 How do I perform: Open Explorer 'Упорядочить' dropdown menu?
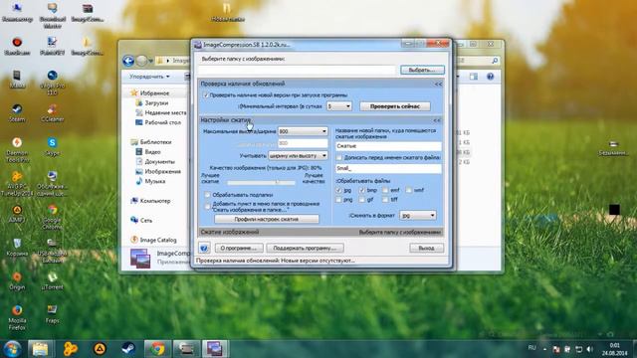click(149, 77)
